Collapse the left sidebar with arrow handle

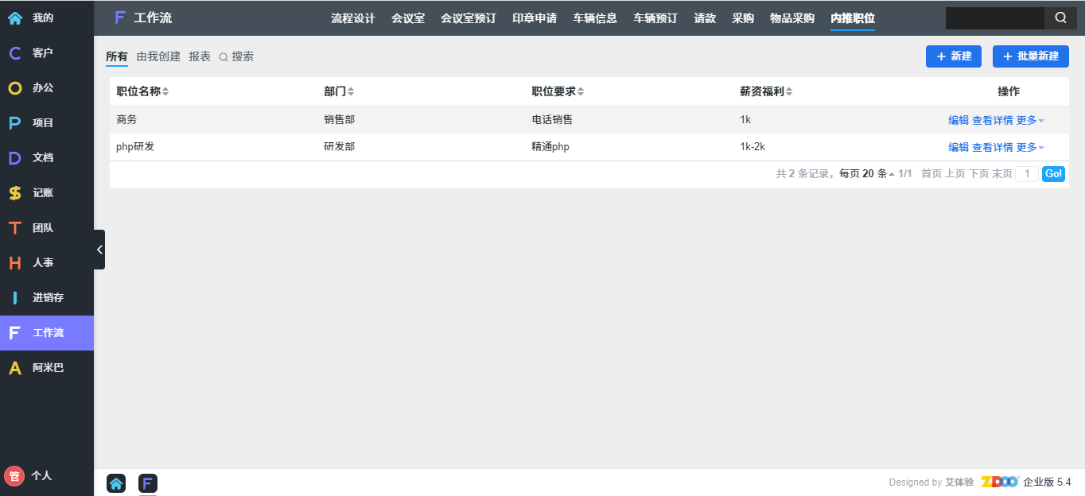point(99,250)
